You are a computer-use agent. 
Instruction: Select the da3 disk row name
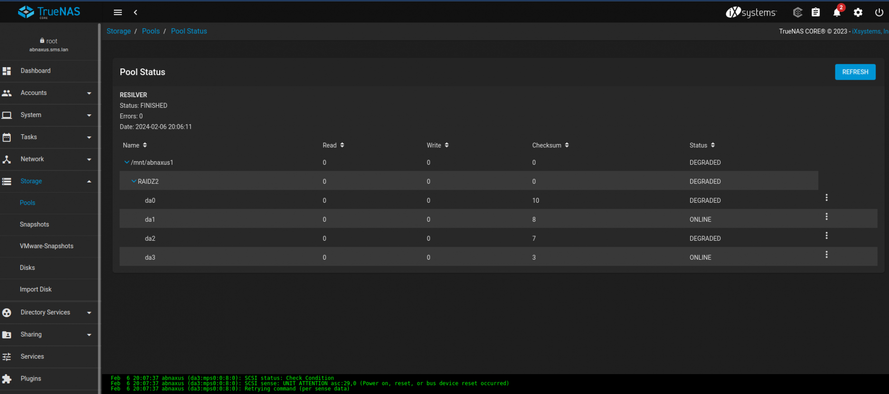click(x=150, y=257)
